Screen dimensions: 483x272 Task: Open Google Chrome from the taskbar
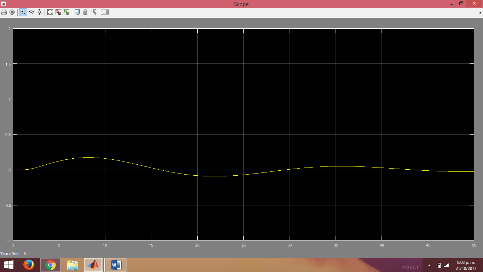tap(50, 265)
